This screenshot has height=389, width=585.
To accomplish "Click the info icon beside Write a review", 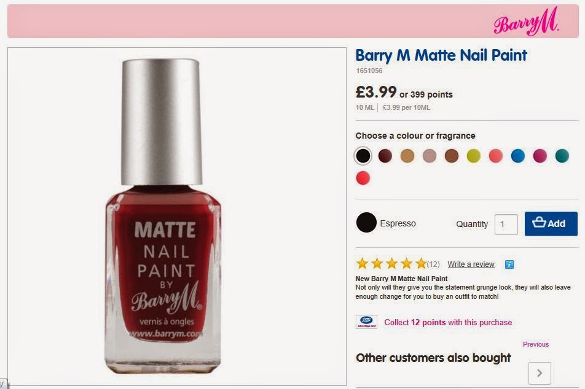I will [x=509, y=264].
